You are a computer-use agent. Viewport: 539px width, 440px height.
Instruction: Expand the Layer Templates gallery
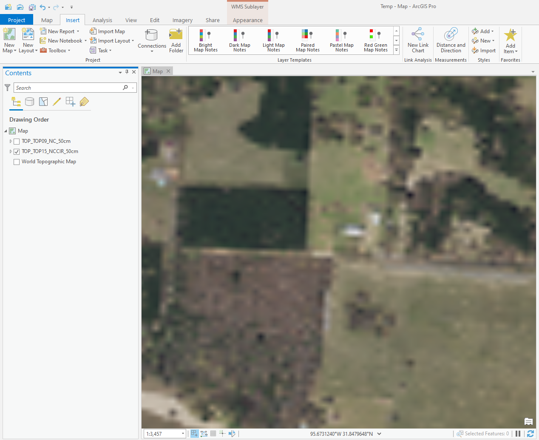[x=396, y=50]
